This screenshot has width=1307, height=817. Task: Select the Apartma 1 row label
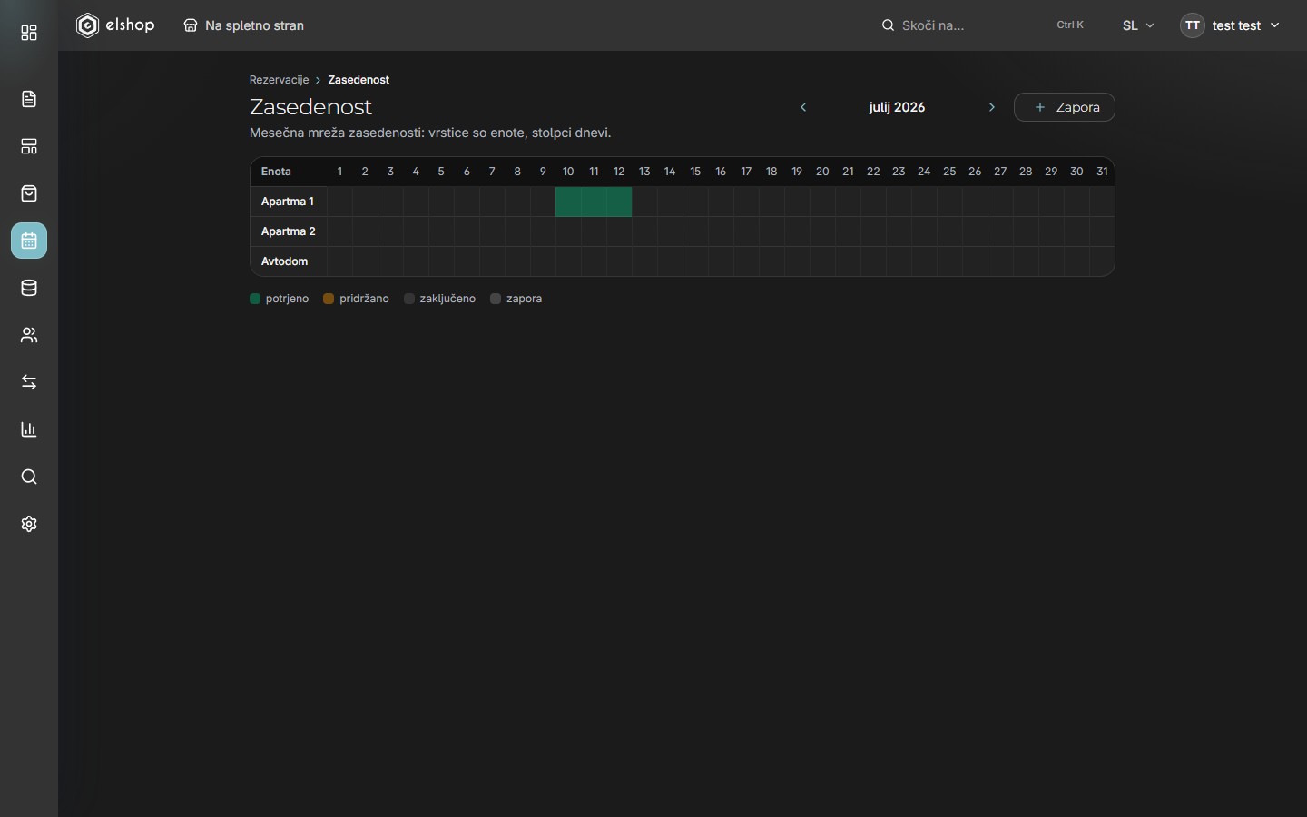[288, 202]
